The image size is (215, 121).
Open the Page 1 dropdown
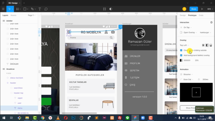coord(32,15)
